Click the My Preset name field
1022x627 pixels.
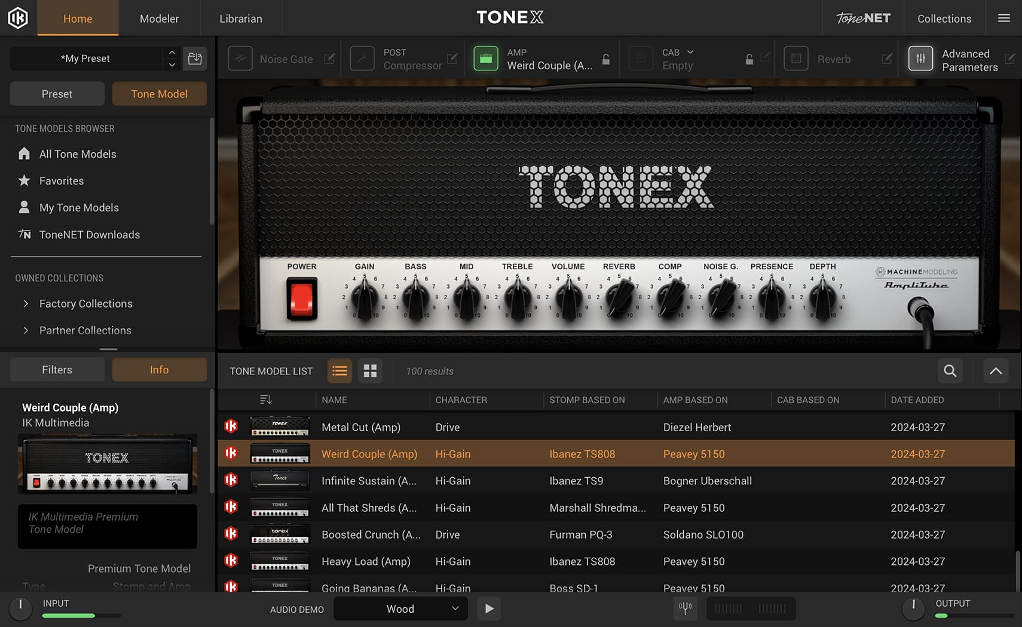point(85,59)
